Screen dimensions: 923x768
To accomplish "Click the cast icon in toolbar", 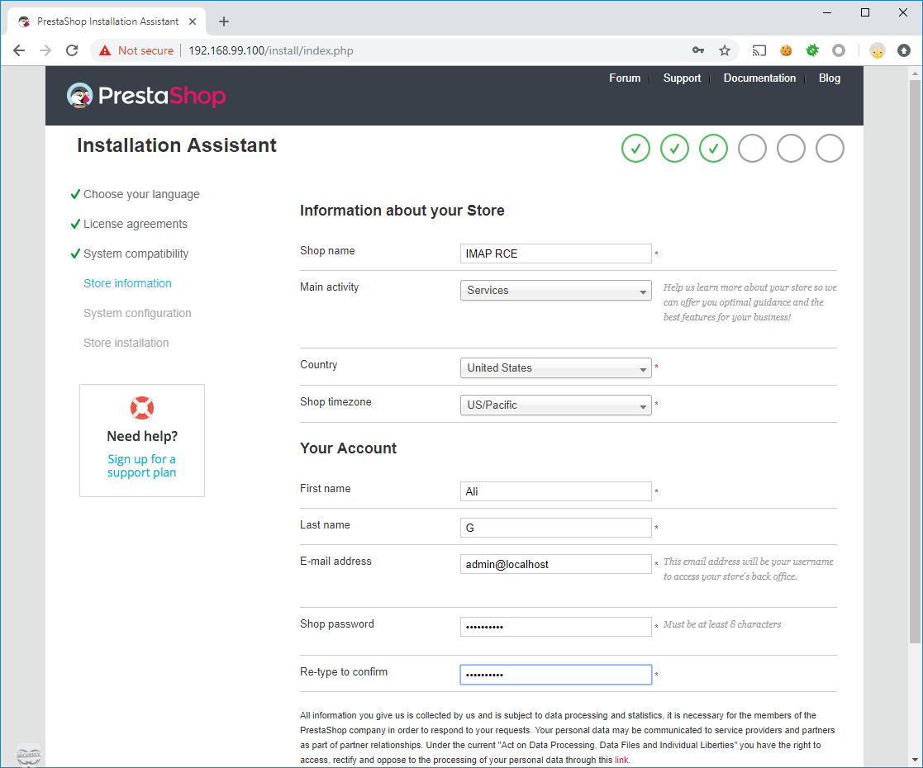I will point(759,50).
